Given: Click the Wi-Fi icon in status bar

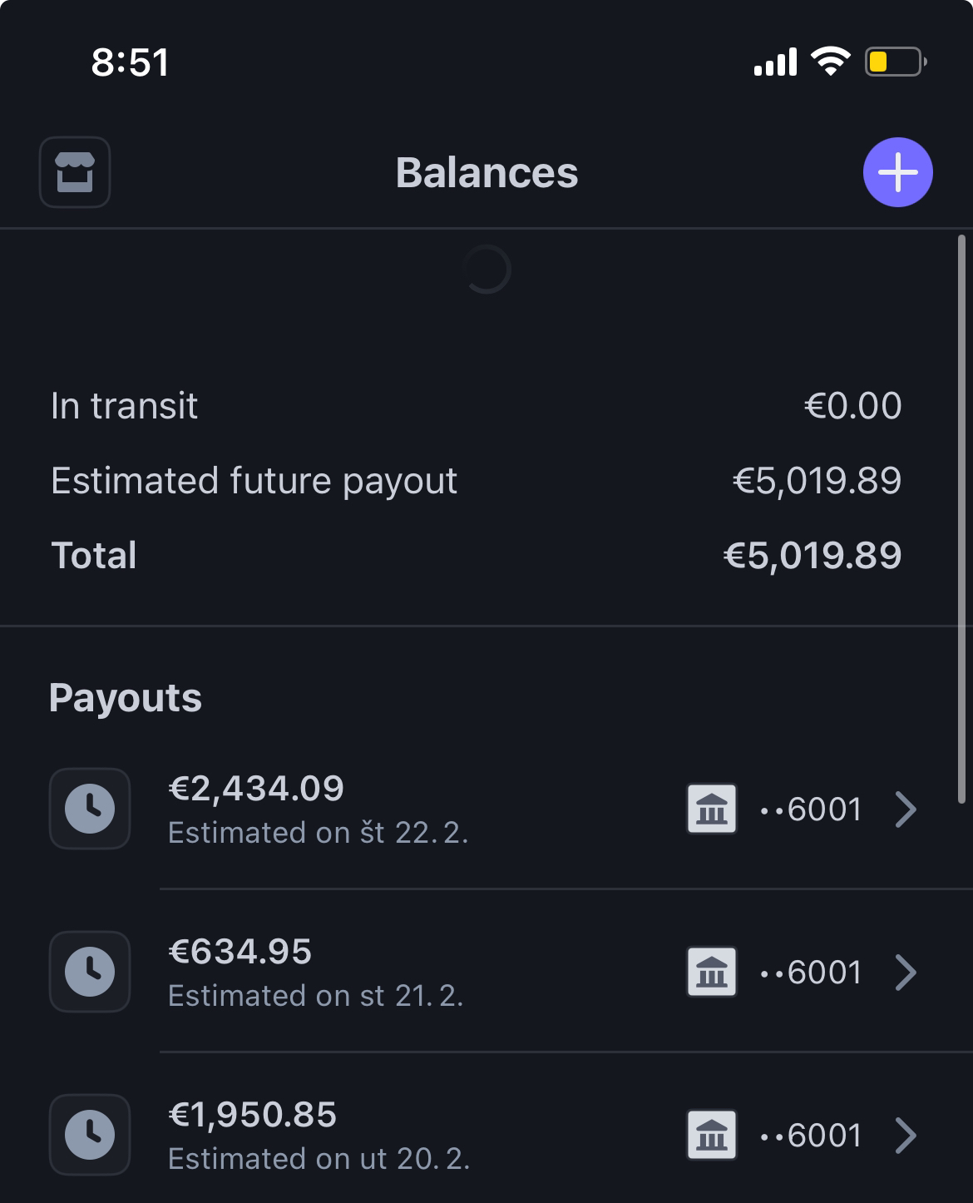Looking at the screenshot, I should click(830, 62).
